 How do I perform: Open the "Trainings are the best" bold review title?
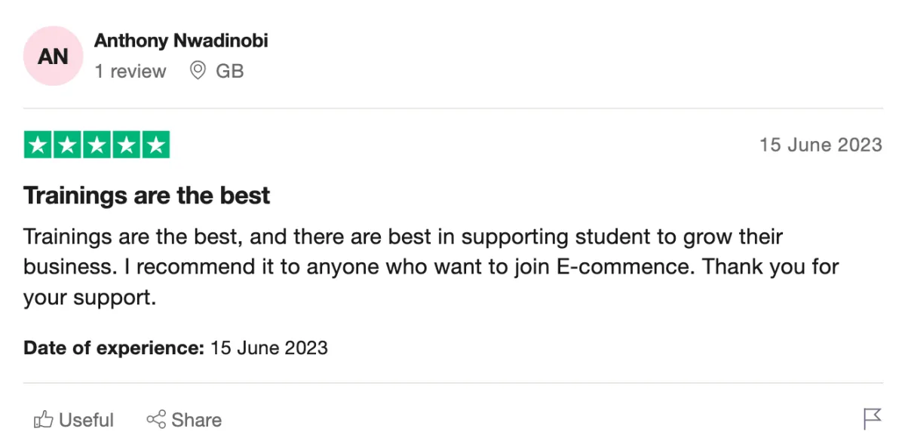click(x=147, y=196)
